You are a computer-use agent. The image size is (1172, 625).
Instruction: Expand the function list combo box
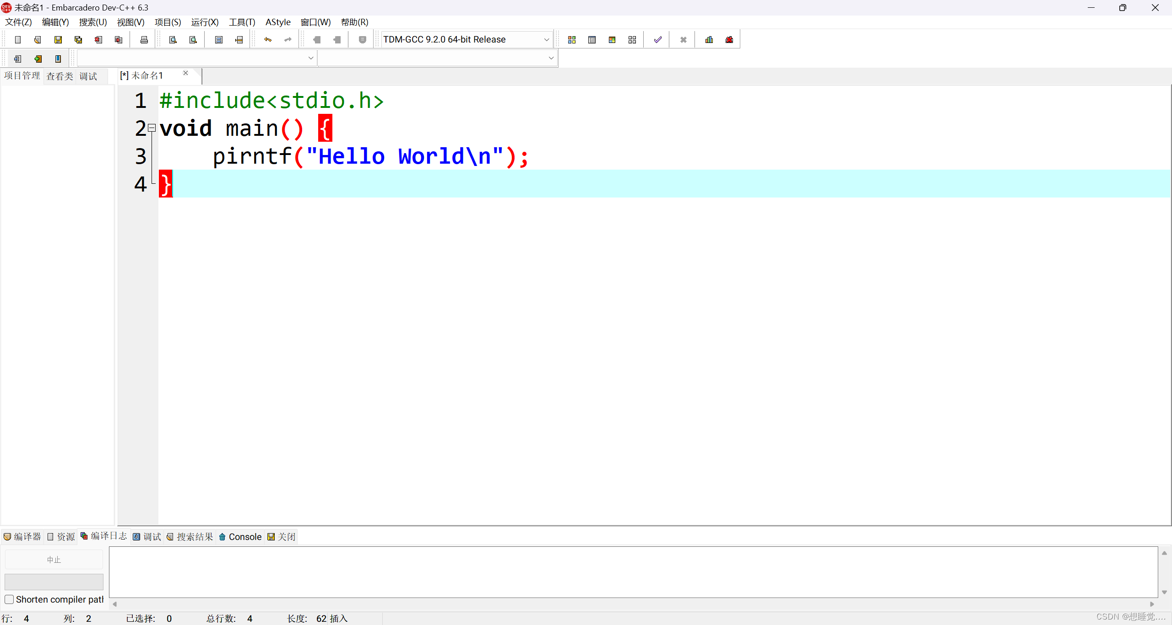551,58
